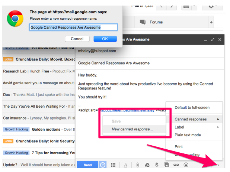Click Growth Hacking label on 7 Tips email
Viewport: 230px width, 172px height.
point(16,153)
